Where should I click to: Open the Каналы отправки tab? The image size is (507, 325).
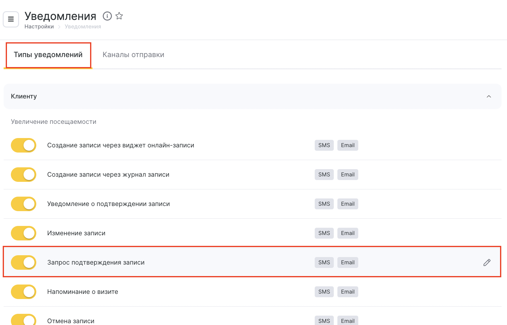[133, 55]
